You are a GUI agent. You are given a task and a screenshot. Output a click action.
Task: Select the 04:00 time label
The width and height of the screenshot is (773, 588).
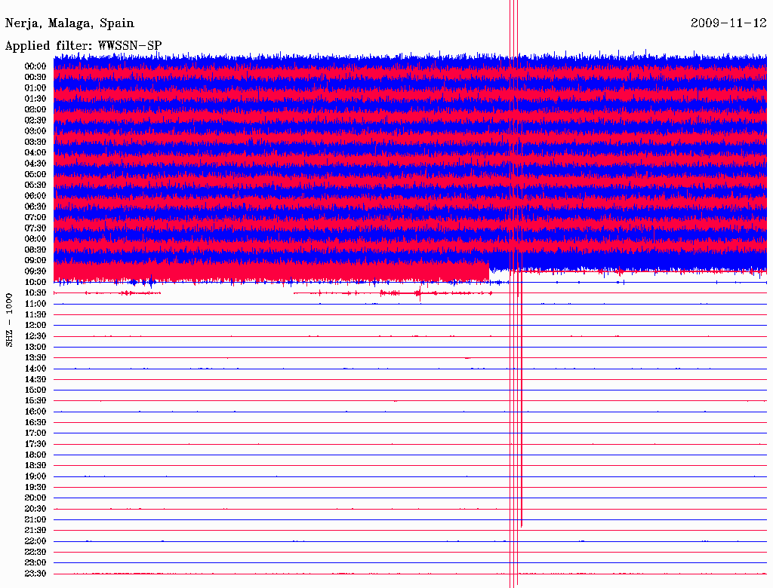[35, 153]
